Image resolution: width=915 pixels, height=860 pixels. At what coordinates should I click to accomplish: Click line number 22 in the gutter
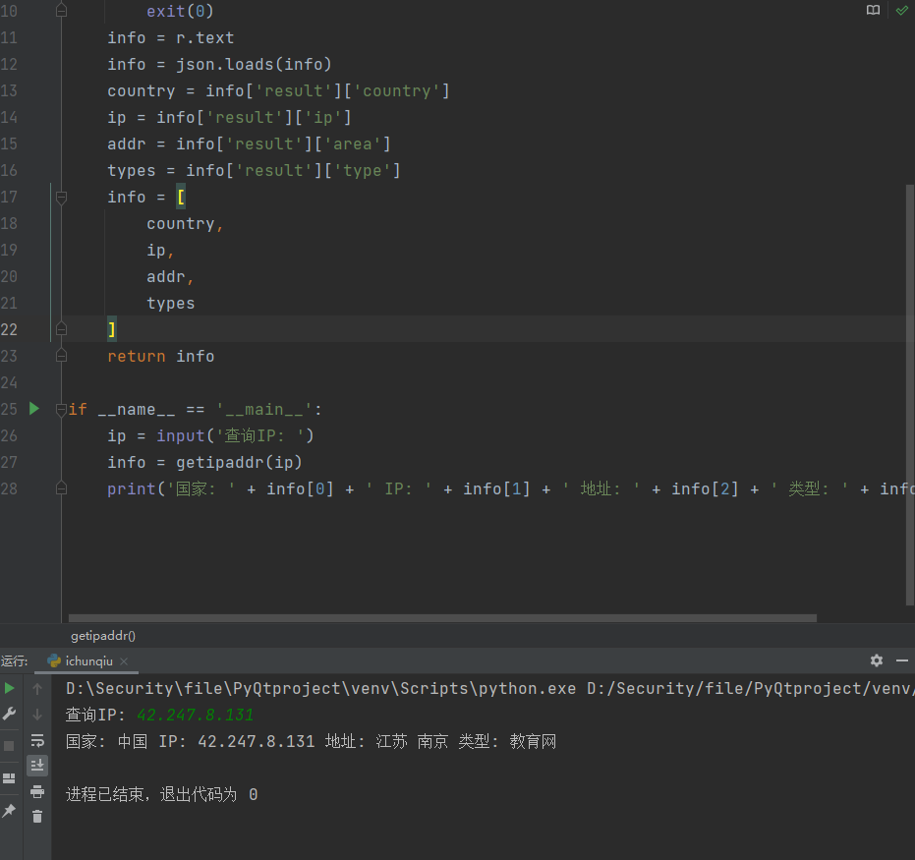pyautogui.click(x=9, y=329)
